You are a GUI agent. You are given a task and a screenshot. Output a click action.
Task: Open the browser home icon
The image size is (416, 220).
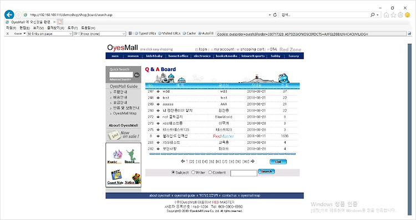(386, 15)
